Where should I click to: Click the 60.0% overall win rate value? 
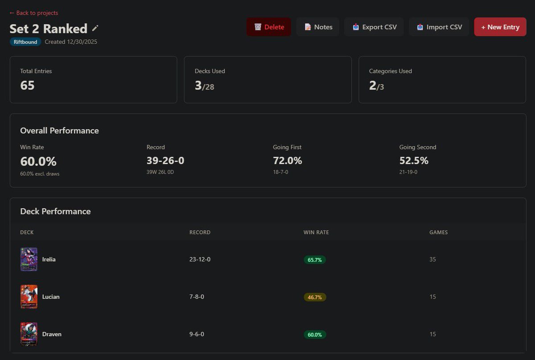tap(38, 161)
